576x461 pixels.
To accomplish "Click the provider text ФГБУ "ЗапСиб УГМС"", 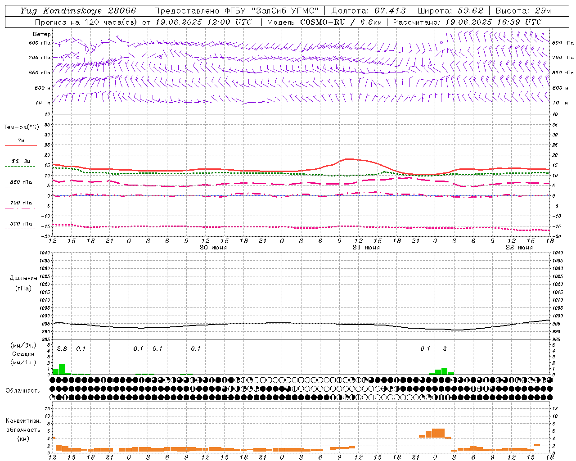I will tap(271, 11).
